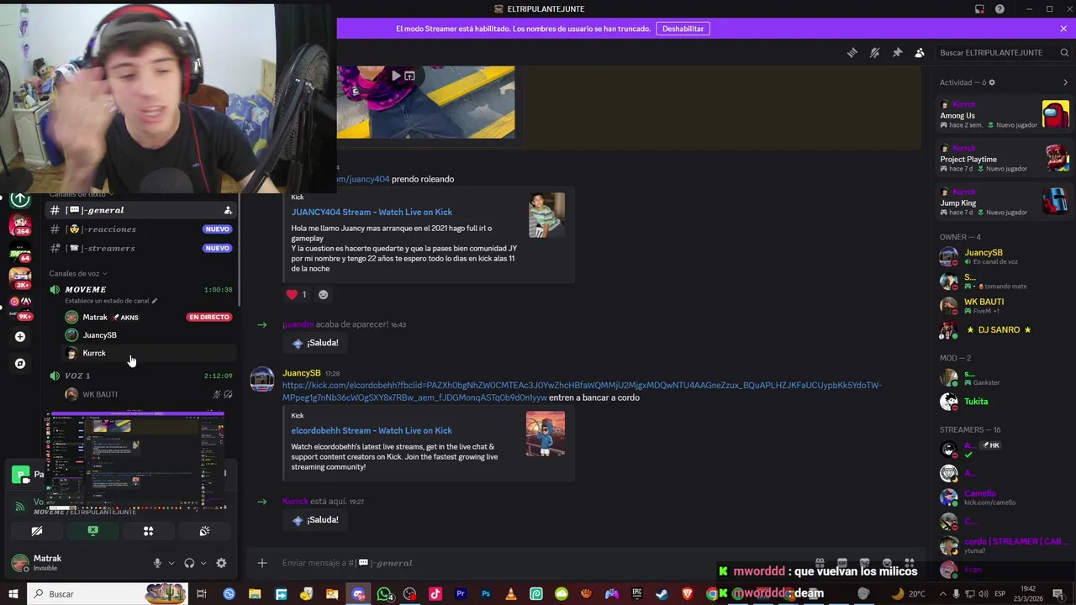Toggle camera button in voice panel

click(37, 531)
